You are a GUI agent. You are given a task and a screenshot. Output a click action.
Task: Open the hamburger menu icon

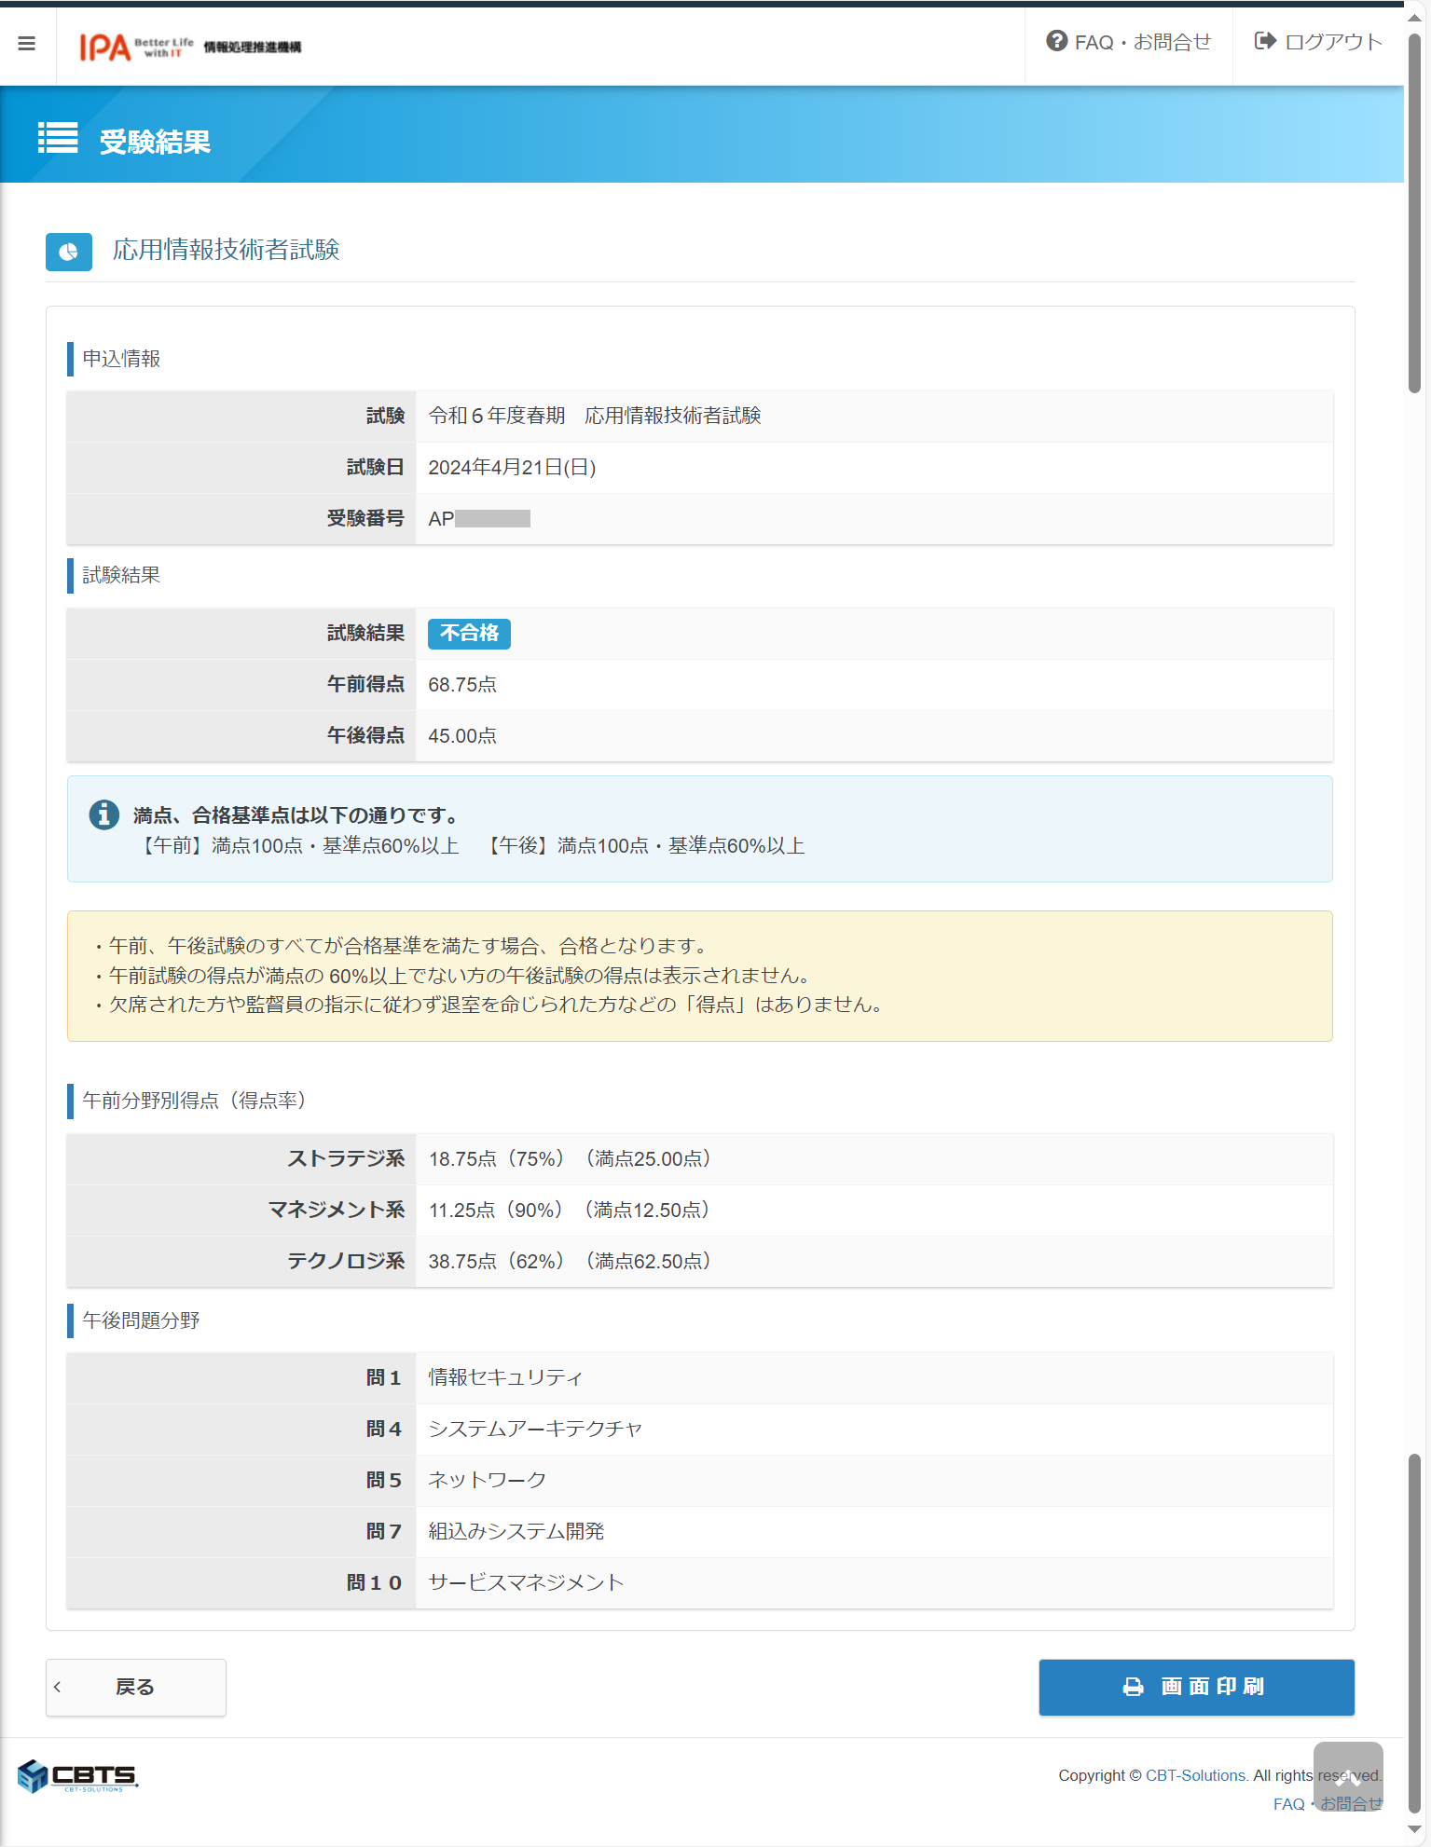[27, 44]
